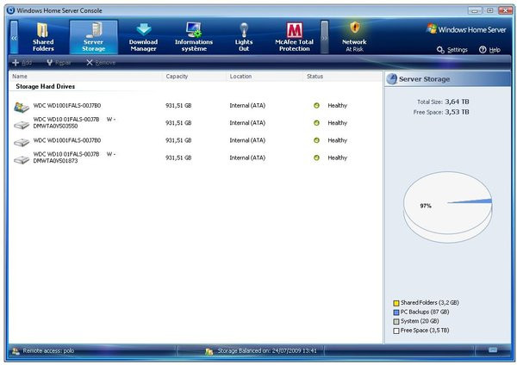This screenshot has width=517, height=365.
Task: Click the Network At Risk shield icon
Action: [354, 27]
